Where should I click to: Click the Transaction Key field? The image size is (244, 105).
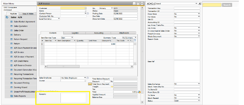click(x=187, y=8)
